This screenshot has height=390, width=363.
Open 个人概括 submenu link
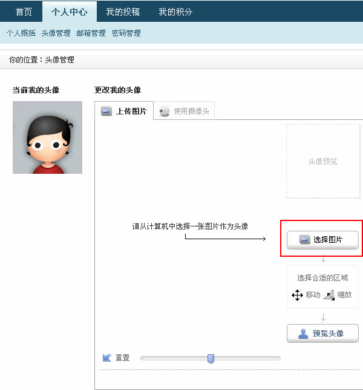pyautogui.click(x=21, y=33)
